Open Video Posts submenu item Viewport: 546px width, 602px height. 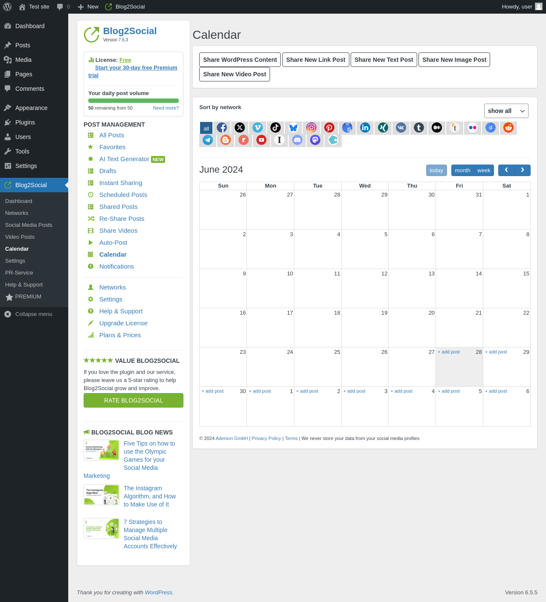pyautogui.click(x=34, y=237)
